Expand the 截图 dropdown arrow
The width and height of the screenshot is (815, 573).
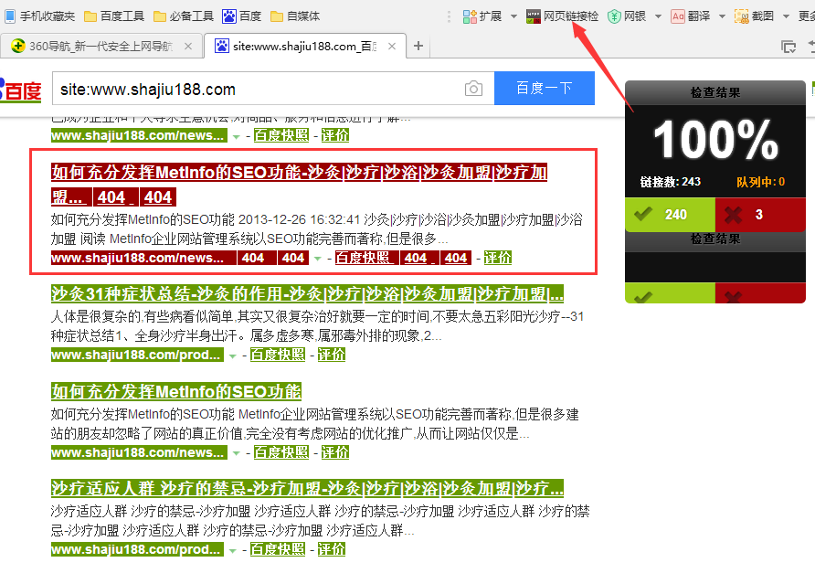click(x=786, y=16)
